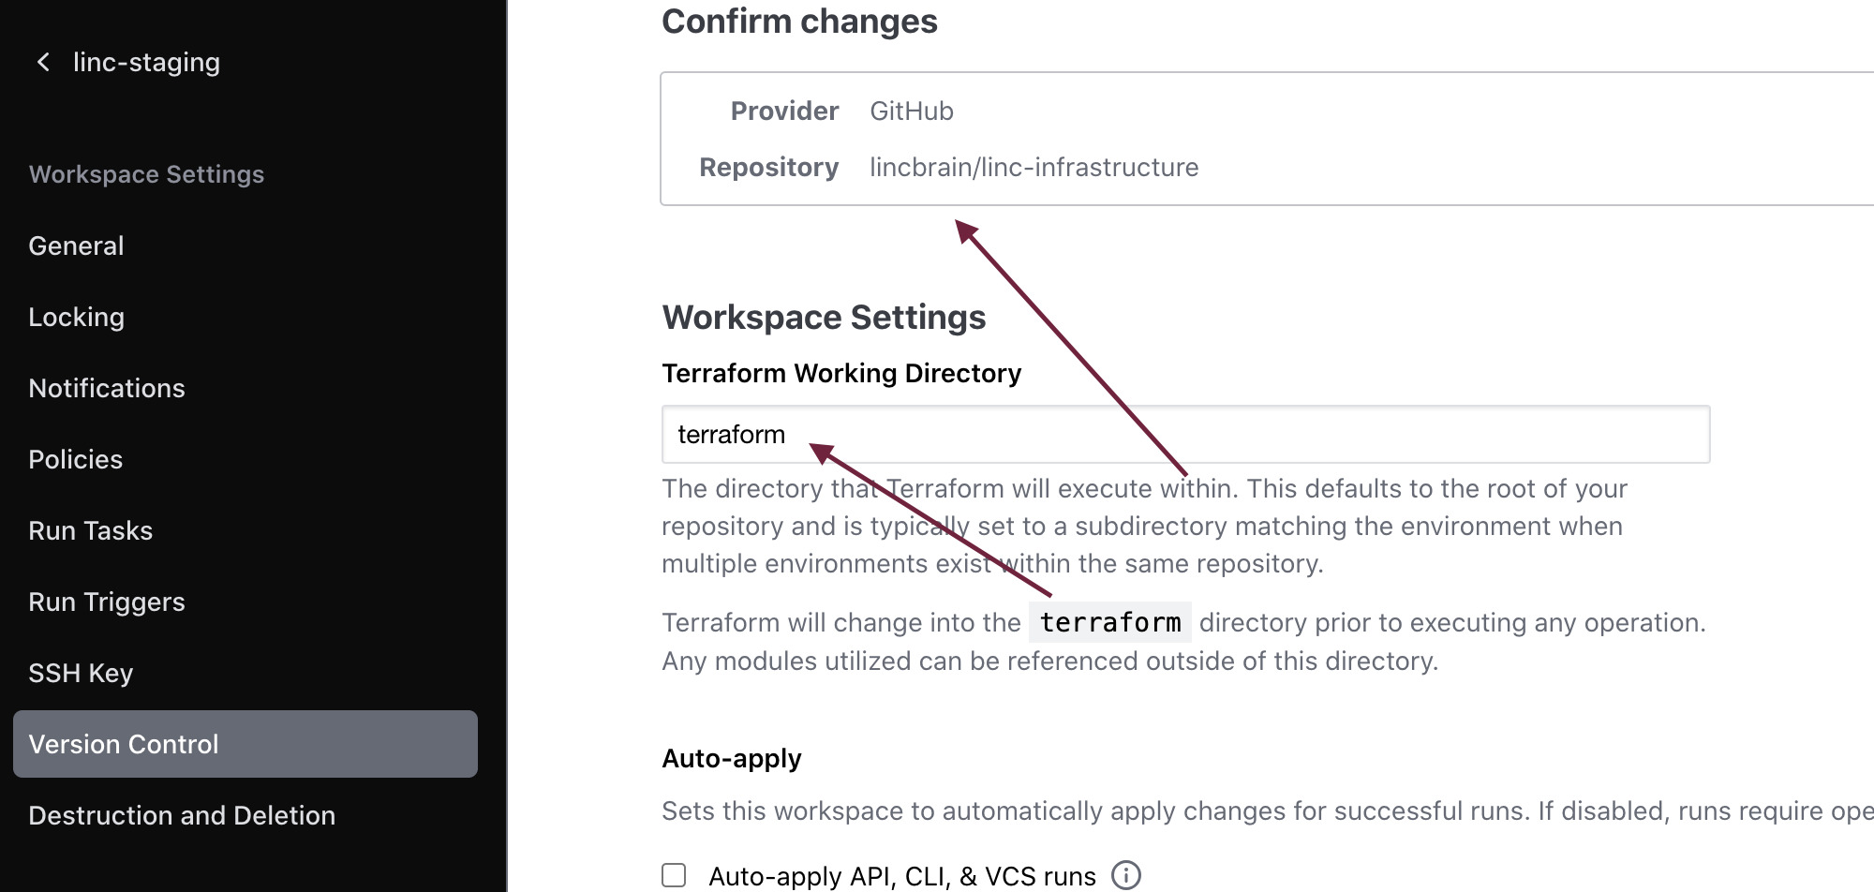
Task: Click the Workspace Settings sidebar heading
Action: click(x=146, y=174)
